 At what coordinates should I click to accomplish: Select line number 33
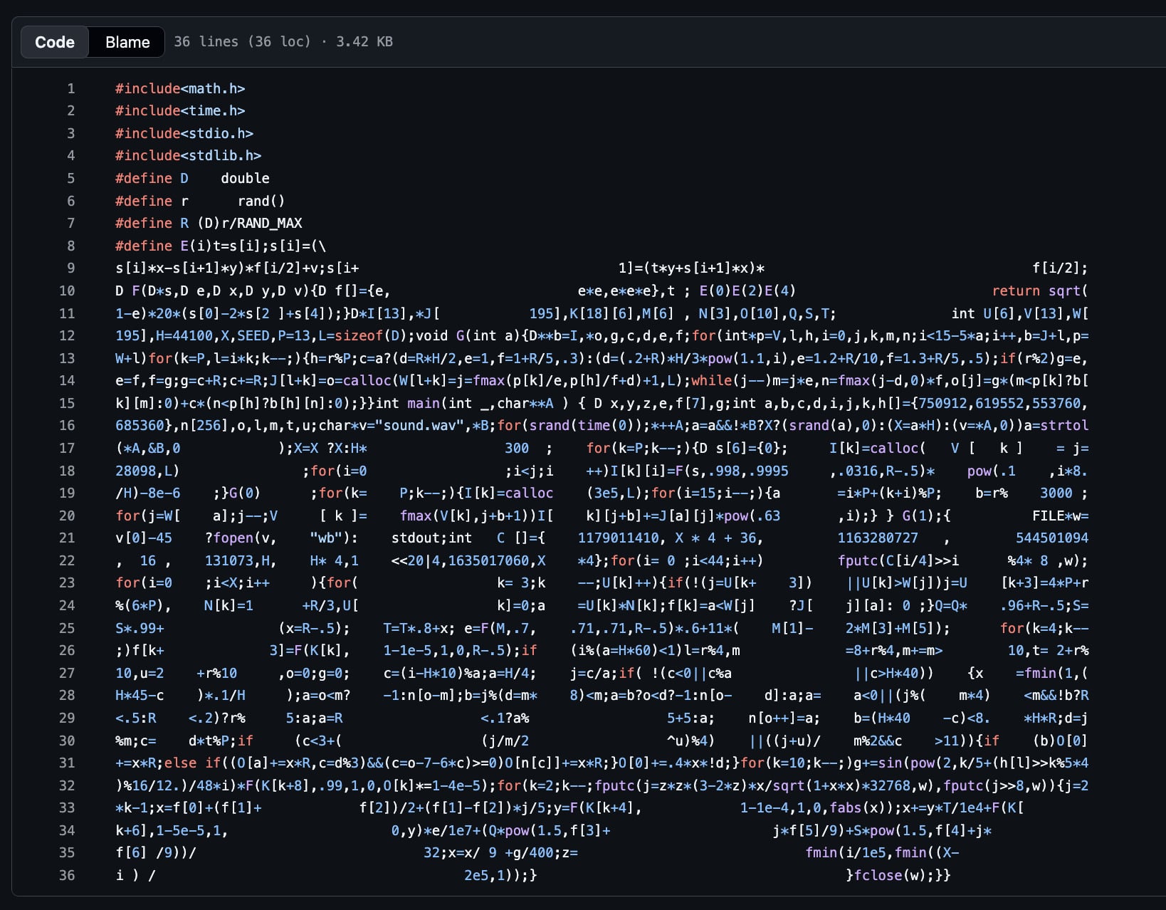pyautogui.click(x=67, y=807)
